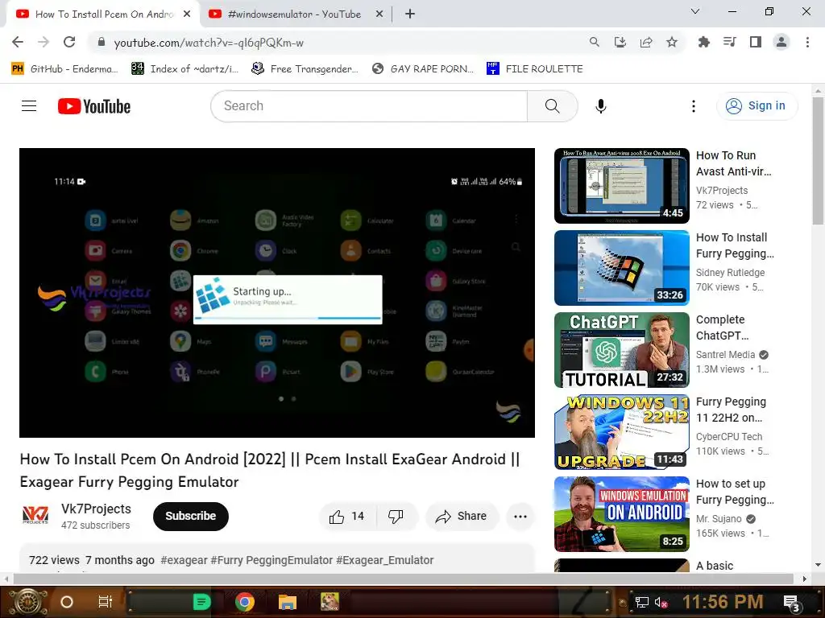Close the How To Install Pcem tab
This screenshot has width=825, height=618.
coord(187,14)
